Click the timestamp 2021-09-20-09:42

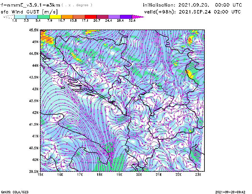[x=230, y=192]
